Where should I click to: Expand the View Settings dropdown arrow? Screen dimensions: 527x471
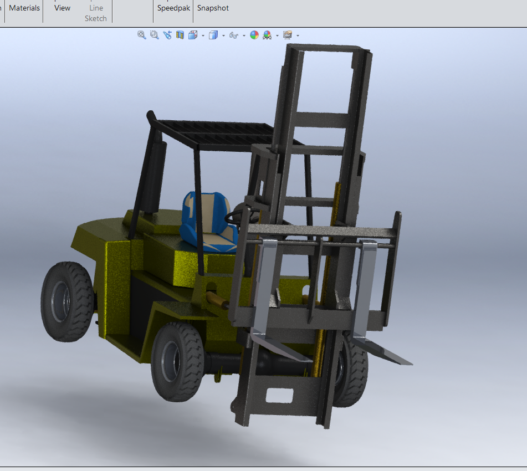pos(298,35)
